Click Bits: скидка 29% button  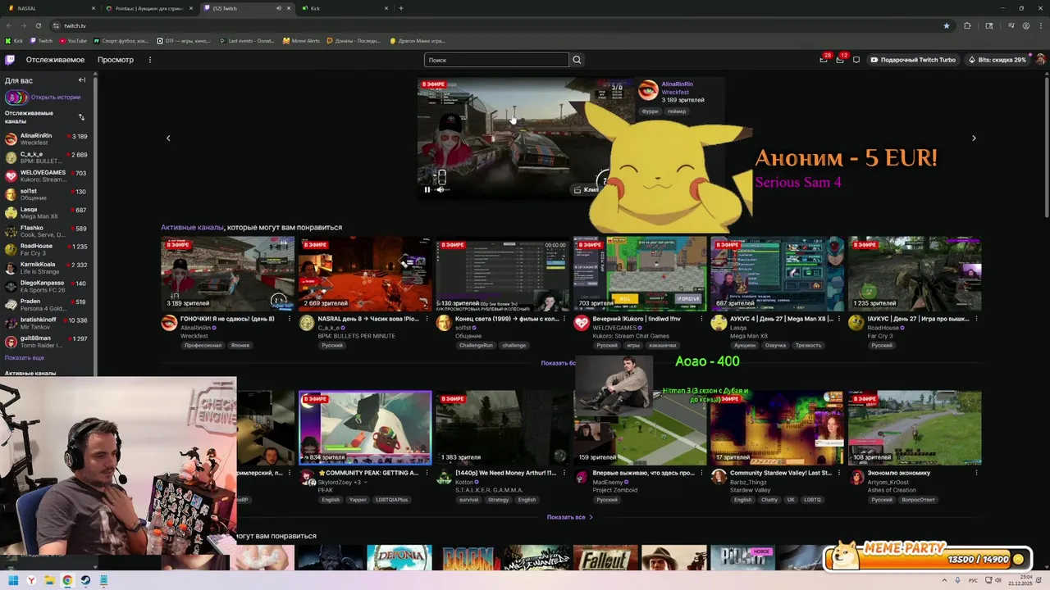pyautogui.click(x=997, y=60)
